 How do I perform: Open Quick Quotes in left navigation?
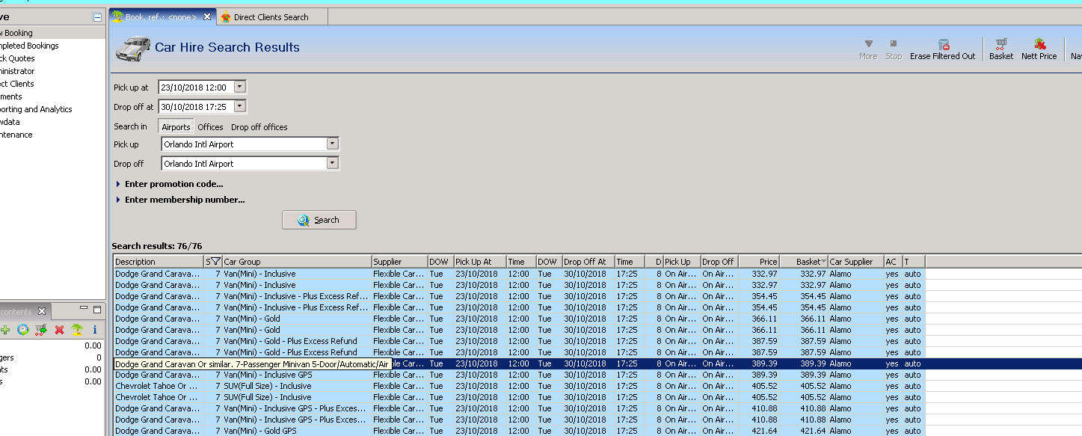17,58
